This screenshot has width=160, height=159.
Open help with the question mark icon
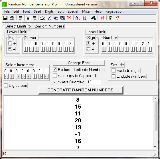pos(110,18)
